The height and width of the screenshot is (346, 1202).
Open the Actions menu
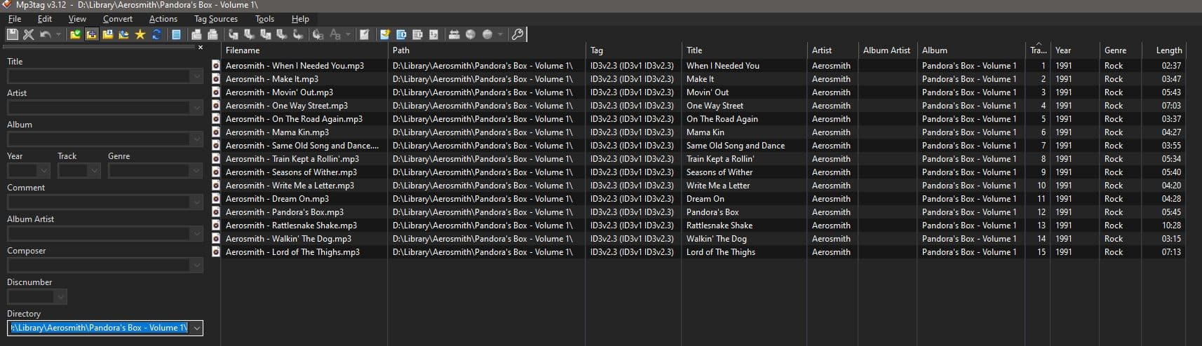click(163, 19)
